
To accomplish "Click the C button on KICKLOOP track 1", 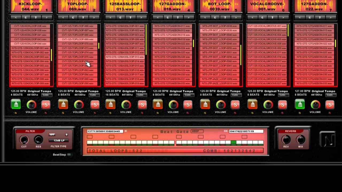I will 26,18.
